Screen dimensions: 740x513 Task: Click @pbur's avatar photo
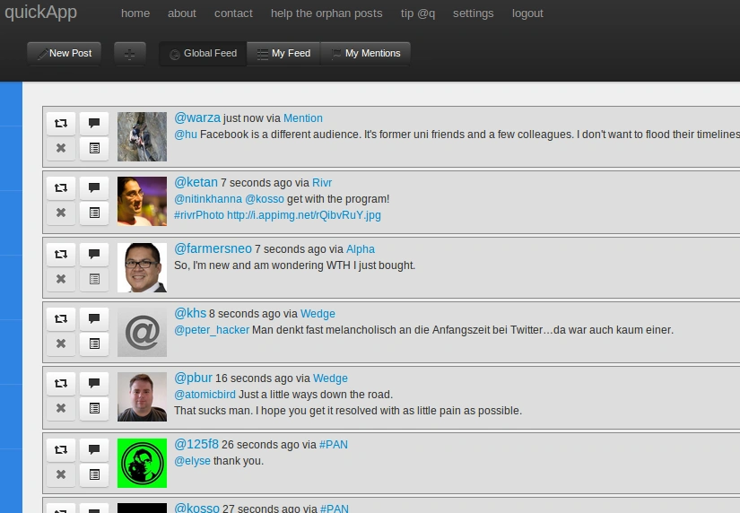pos(142,397)
